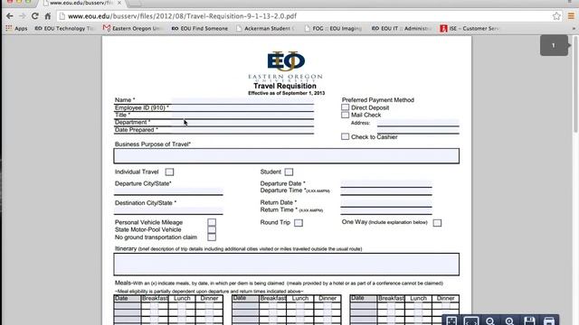
Task: Fit the PDF to width
Action: tap(471, 321)
